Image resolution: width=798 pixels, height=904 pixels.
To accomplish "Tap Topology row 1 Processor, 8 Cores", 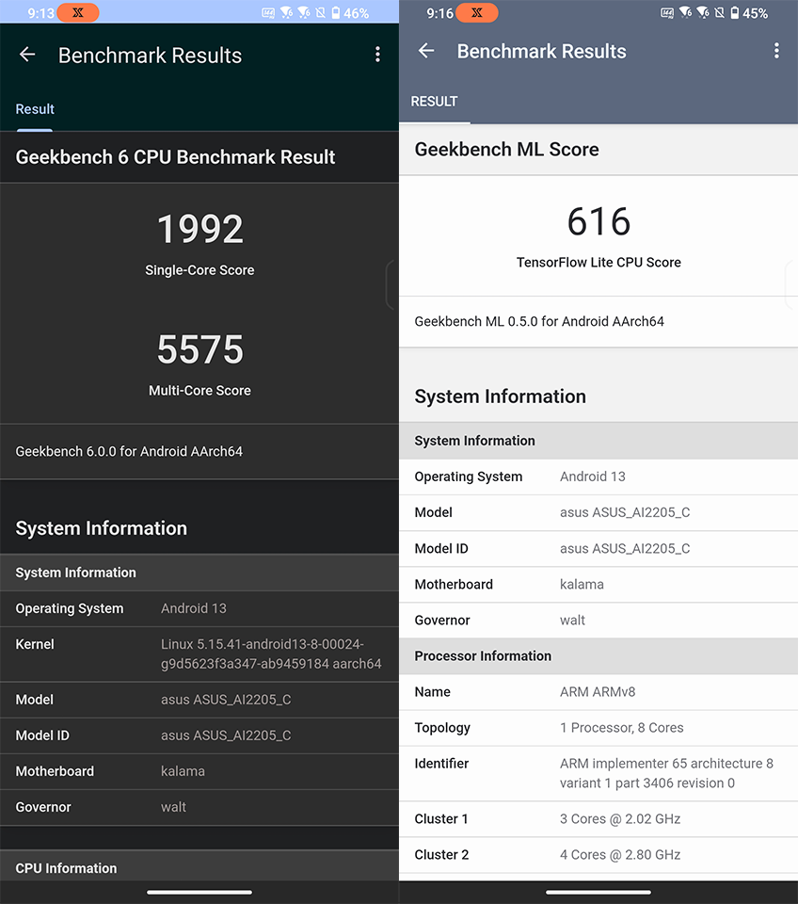I will (x=598, y=728).
